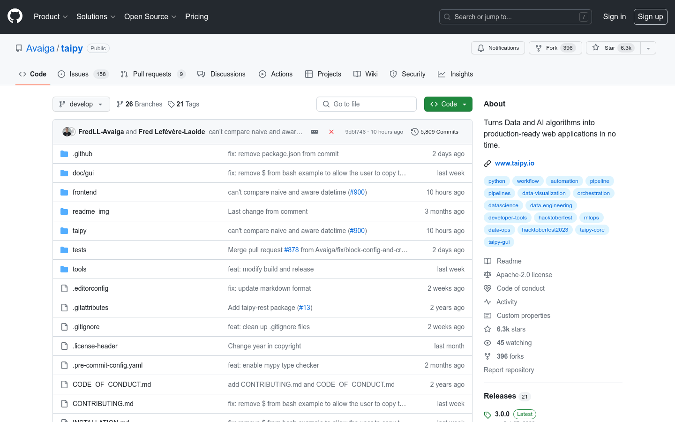
Task: Expand commit message ellipsis button
Action: tap(315, 132)
